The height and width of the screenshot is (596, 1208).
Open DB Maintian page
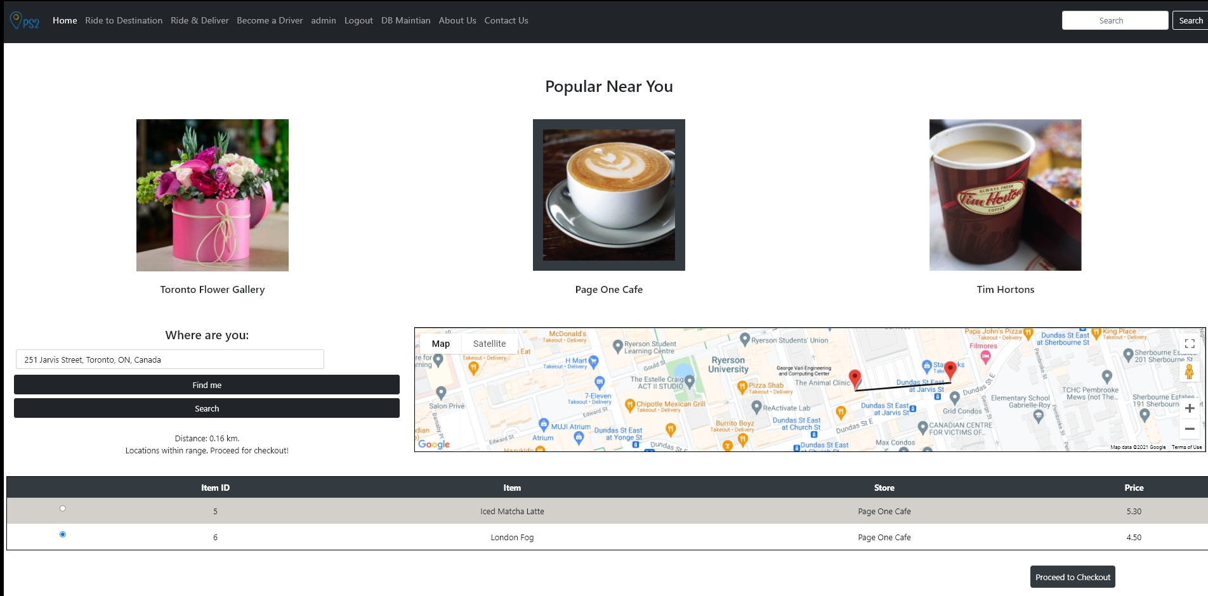click(406, 20)
